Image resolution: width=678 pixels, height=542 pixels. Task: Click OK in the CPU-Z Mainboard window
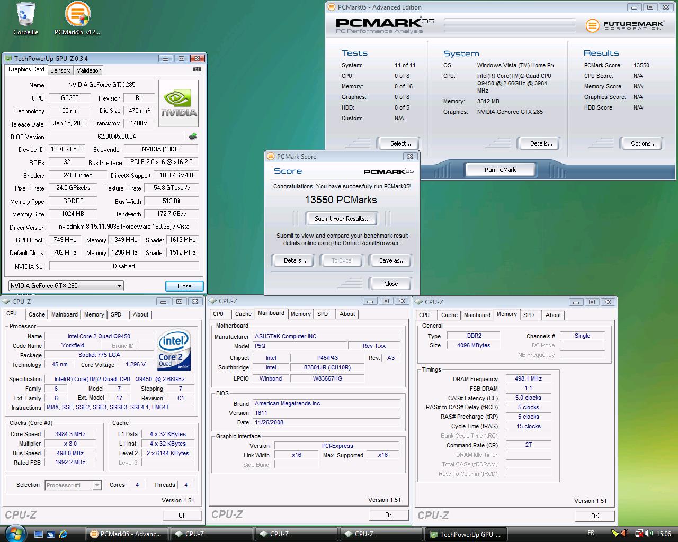point(389,514)
